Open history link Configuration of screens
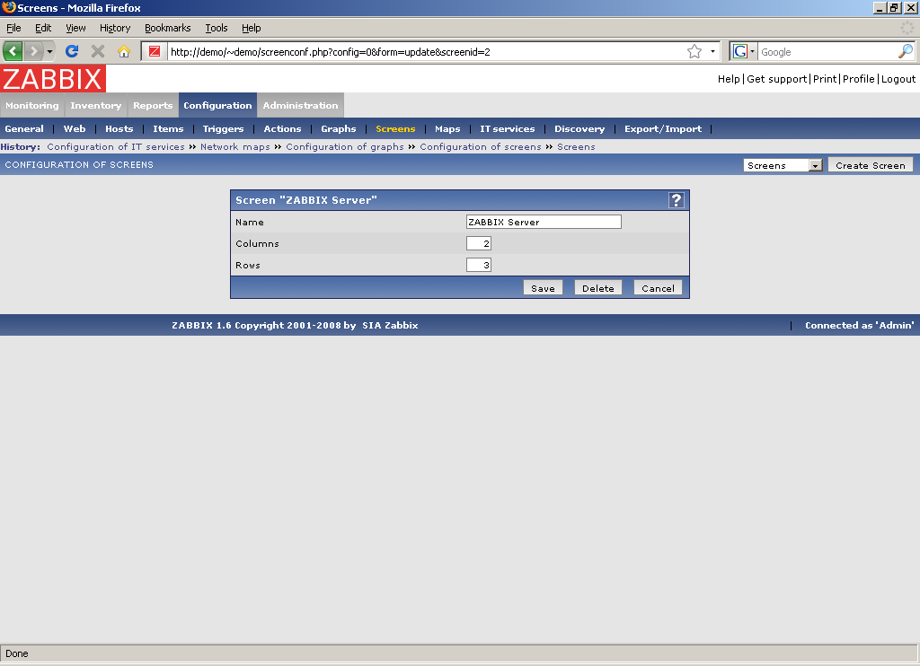The height and width of the screenshot is (666, 920). point(481,146)
